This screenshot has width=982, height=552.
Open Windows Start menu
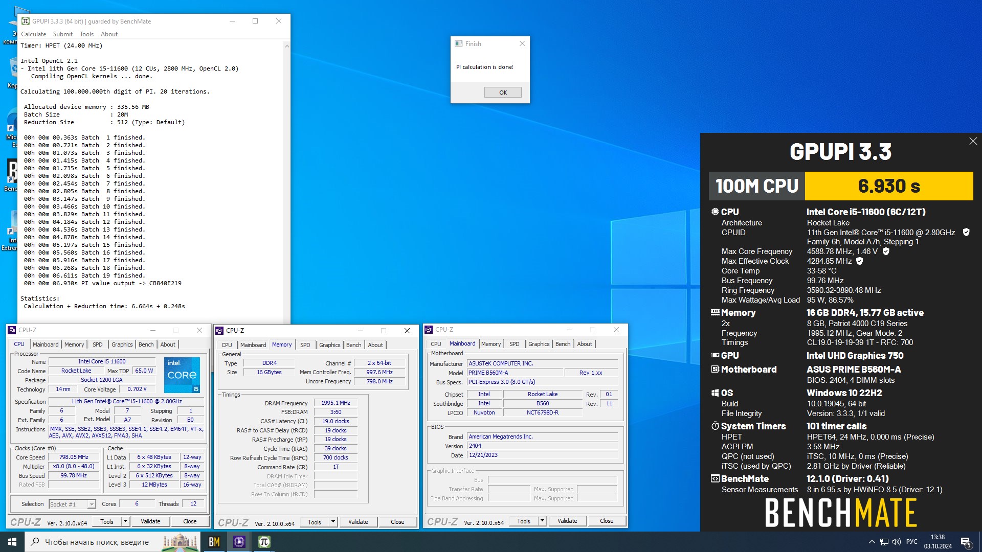(x=12, y=542)
